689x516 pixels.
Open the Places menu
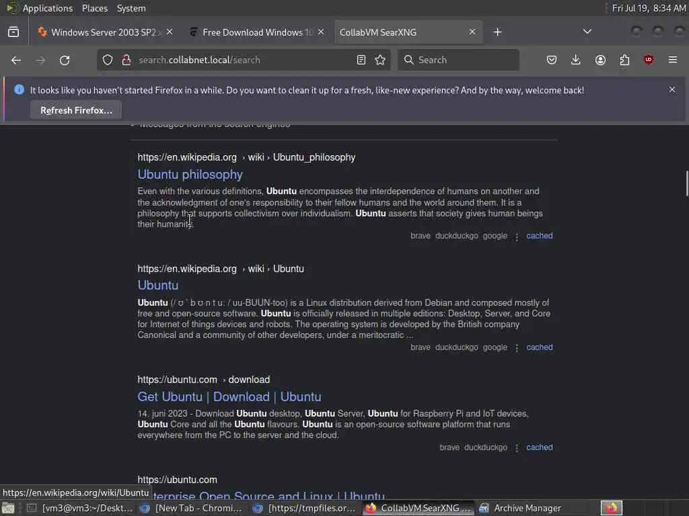[95, 8]
